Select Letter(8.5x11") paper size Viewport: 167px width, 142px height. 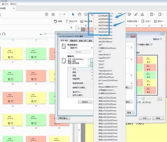[x=105, y=55]
